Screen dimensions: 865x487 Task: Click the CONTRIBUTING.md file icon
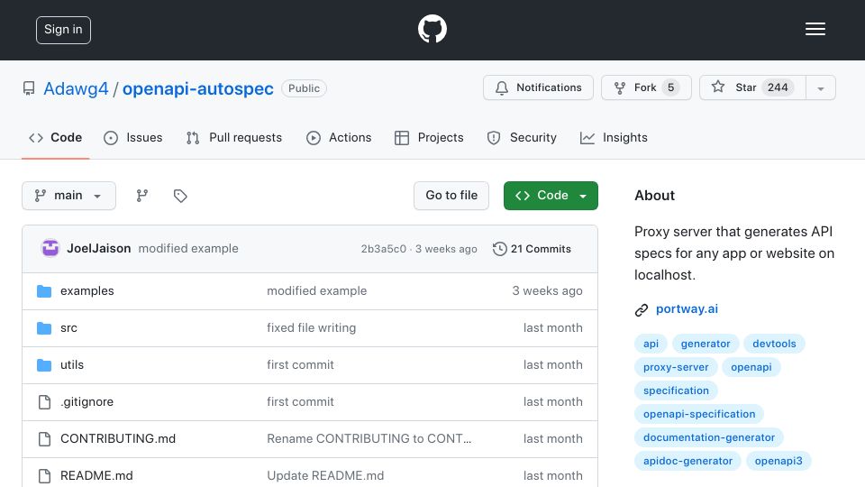pyautogui.click(x=45, y=439)
